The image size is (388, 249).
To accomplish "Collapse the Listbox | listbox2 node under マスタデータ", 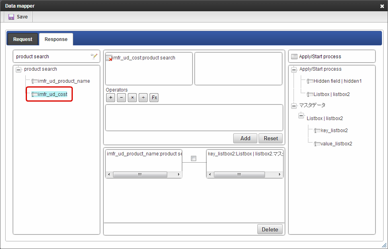I will coord(301,116).
